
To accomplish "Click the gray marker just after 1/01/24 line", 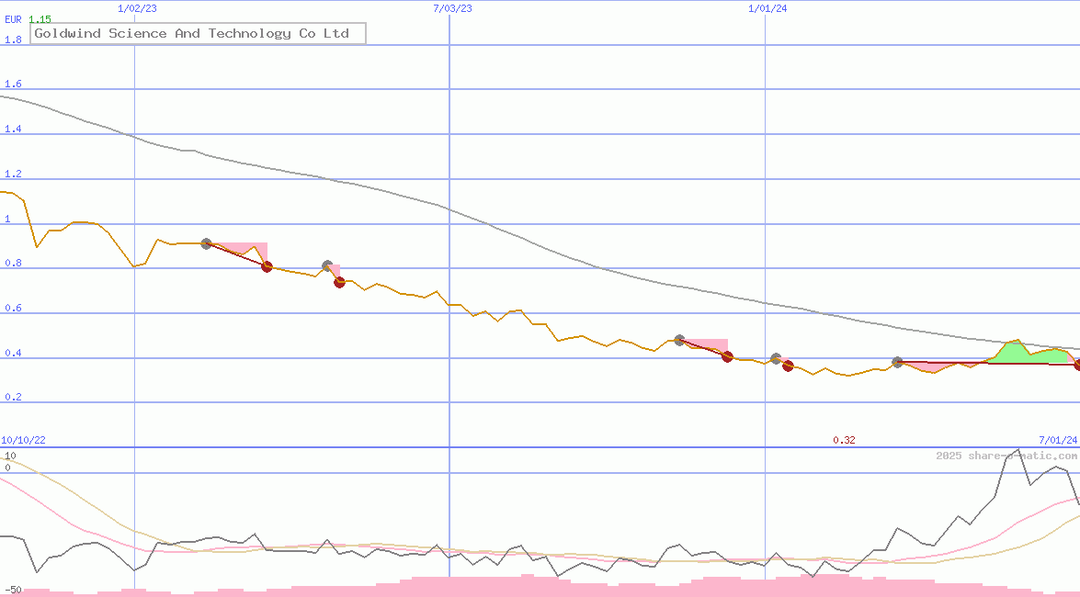I will [776, 358].
